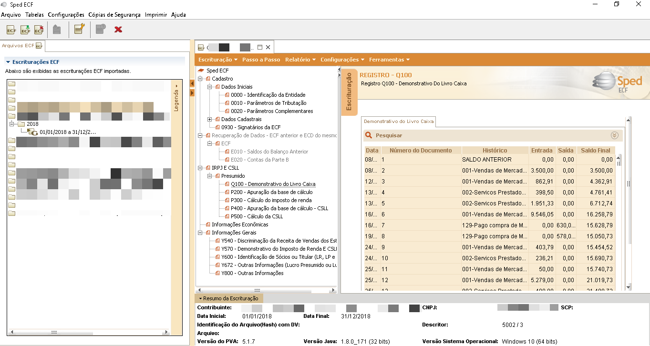
Task: Collapse the Resumo da Escrituração section
Action: coord(229,298)
